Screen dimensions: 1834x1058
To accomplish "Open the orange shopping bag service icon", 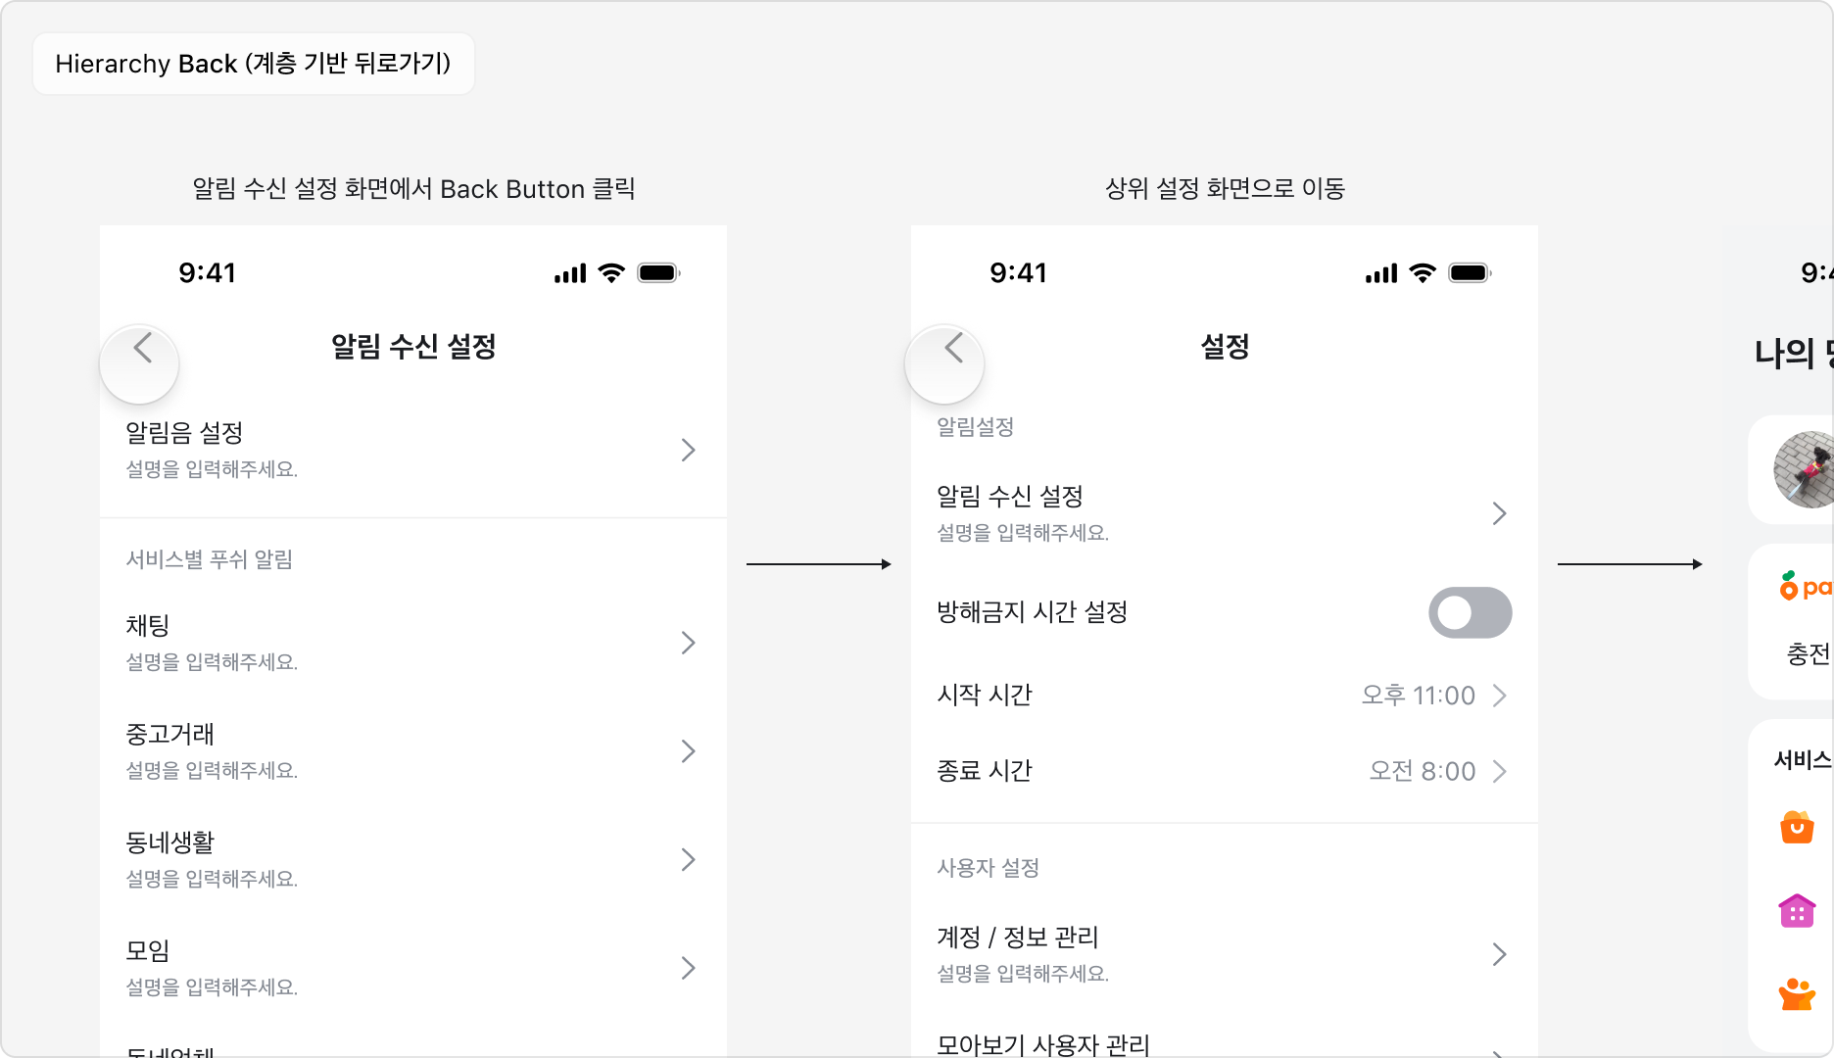I will coord(1796,830).
